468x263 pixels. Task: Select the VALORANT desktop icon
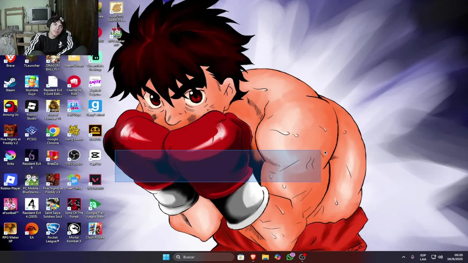pyautogui.click(x=95, y=182)
